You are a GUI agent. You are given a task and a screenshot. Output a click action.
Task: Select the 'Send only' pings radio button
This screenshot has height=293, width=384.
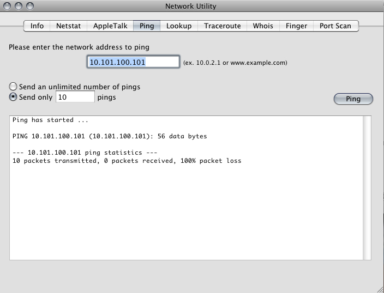(x=13, y=97)
